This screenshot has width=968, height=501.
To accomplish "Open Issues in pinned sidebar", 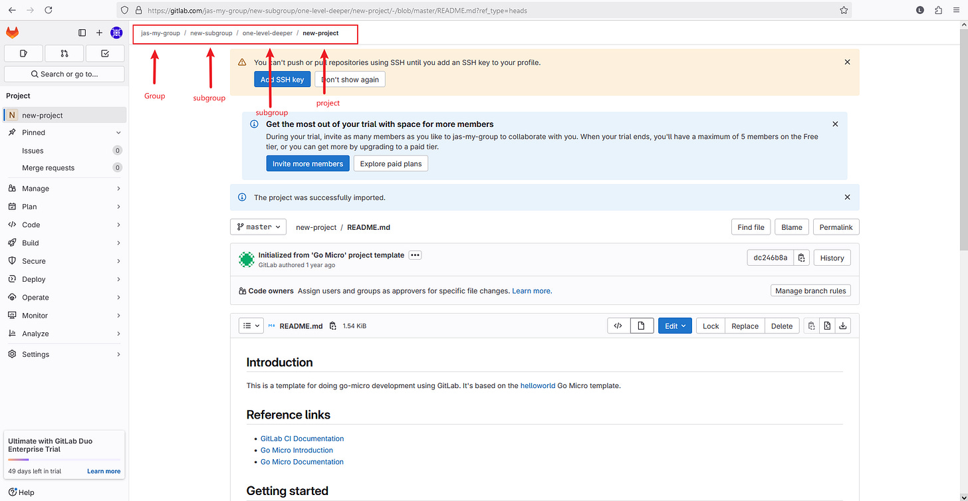I will (x=64, y=151).
